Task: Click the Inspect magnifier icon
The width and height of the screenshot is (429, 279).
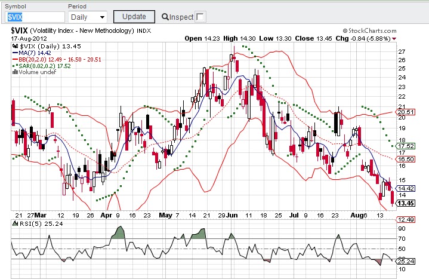Action: click(x=165, y=17)
